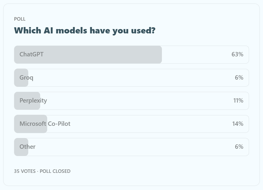Click the ChatGPT poll option
Image resolution: width=263 pixels, height=190 pixels.
(x=31, y=54)
